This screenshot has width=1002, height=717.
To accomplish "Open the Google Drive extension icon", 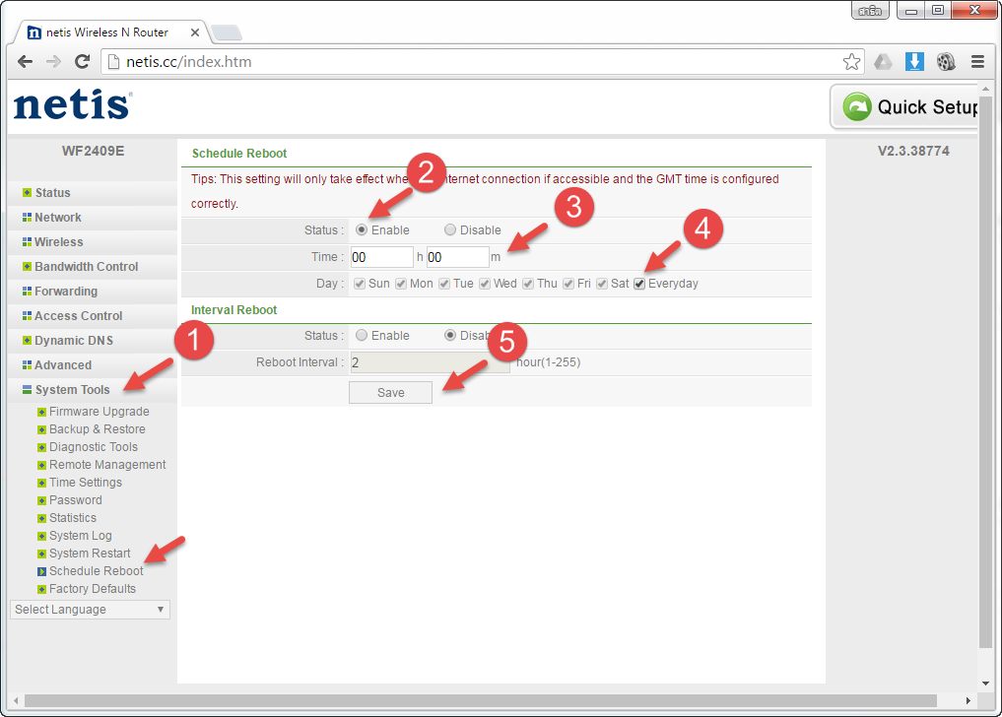I will pyautogui.click(x=883, y=62).
